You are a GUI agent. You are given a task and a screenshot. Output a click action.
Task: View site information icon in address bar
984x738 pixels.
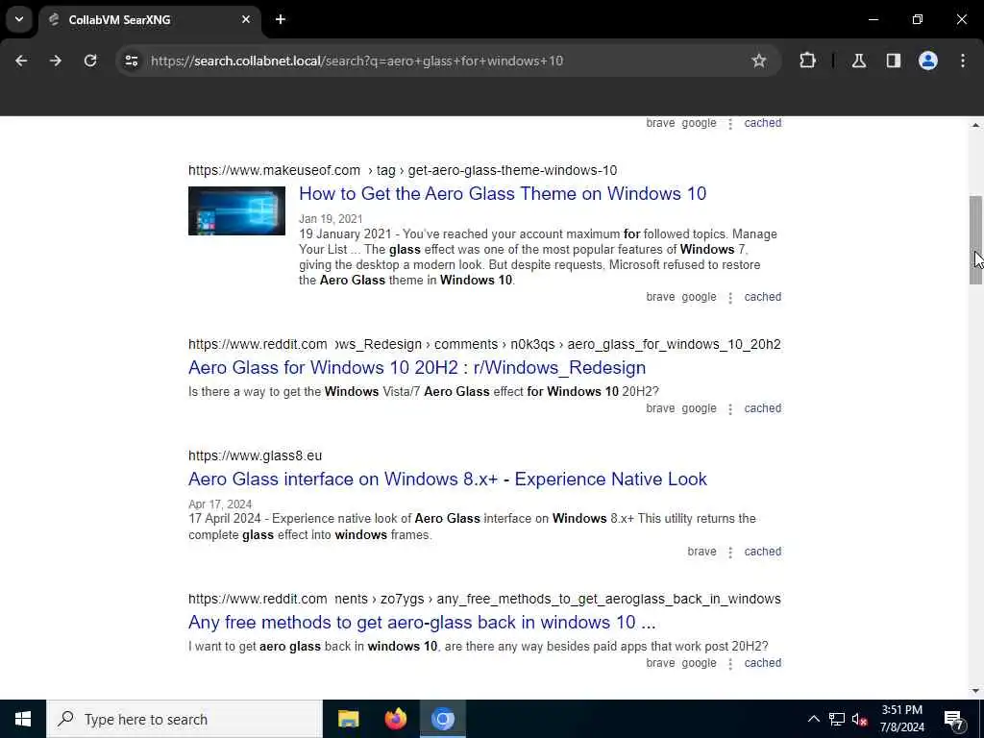(x=131, y=61)
